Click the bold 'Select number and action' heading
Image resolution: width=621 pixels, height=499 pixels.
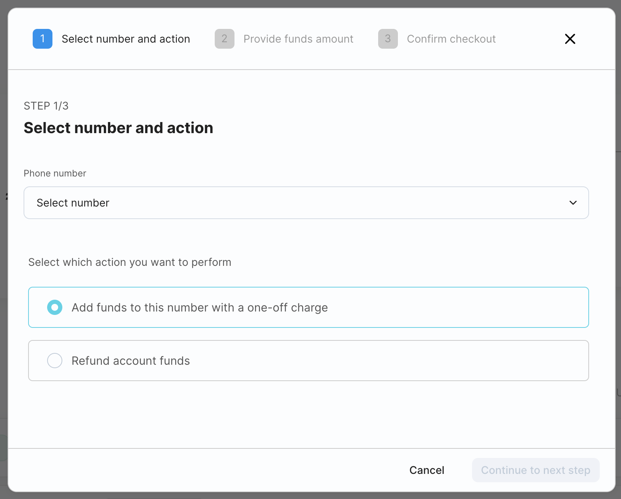(118, 128)
